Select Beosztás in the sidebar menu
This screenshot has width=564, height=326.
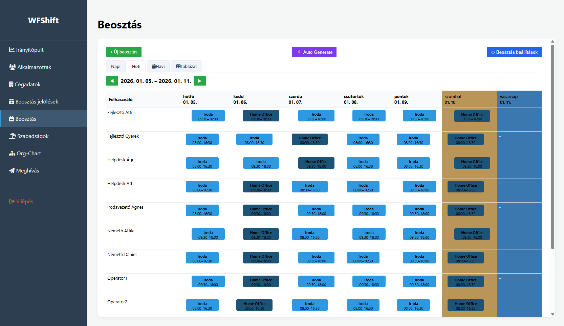tap(26, 119)
